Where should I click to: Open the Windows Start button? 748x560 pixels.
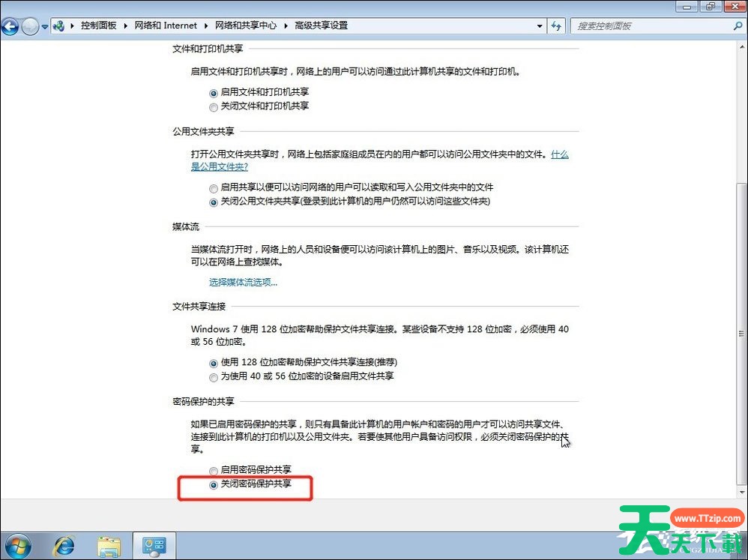point(16,546)
